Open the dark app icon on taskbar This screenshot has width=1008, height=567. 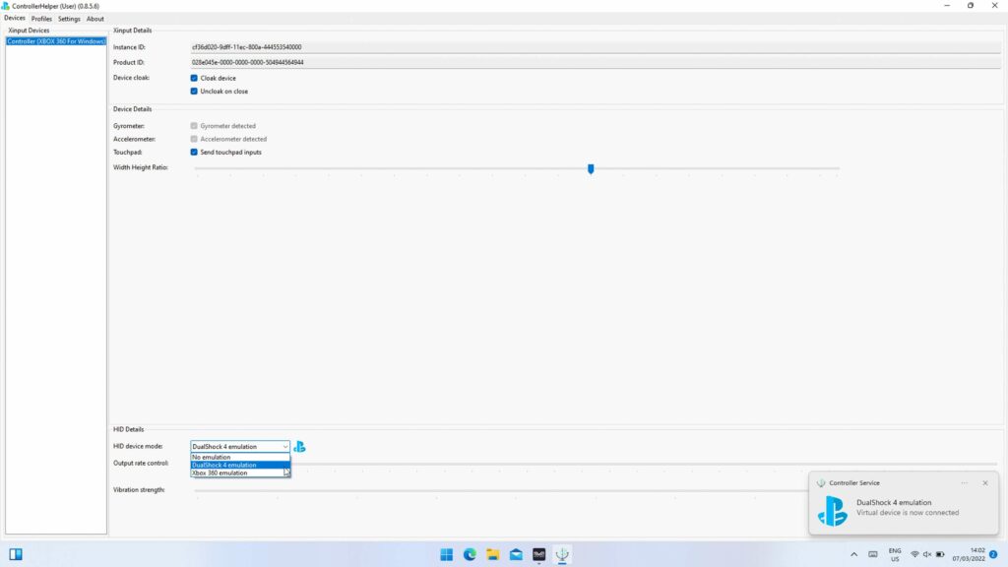[538, 554]
